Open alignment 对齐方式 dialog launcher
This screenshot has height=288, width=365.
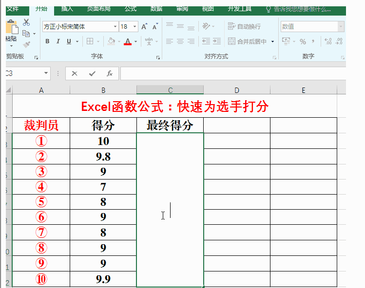(x=275, y=57)
